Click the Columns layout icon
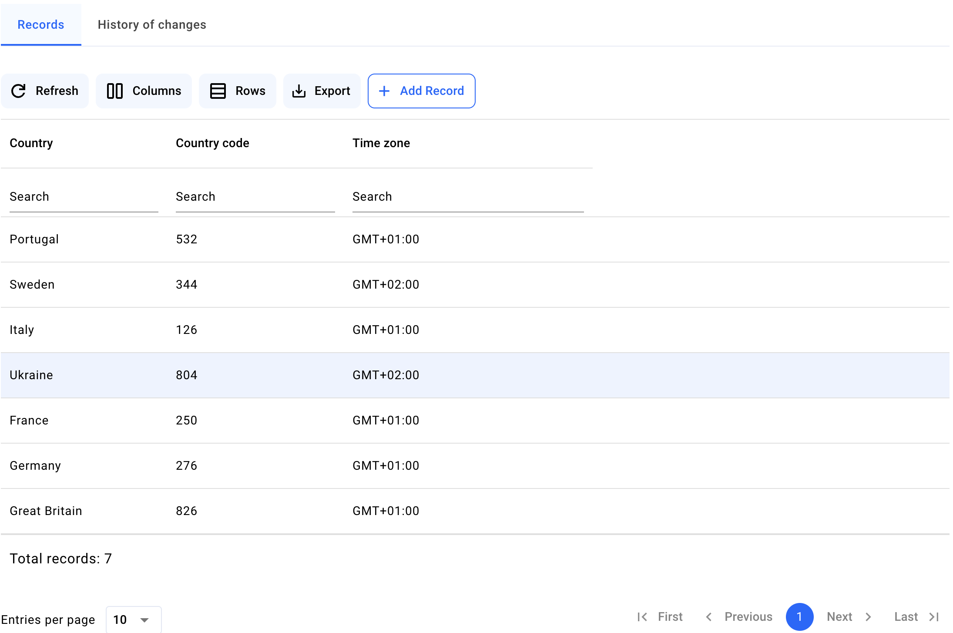Viewport: 953px width, 633px height. [x=115, y=91]
